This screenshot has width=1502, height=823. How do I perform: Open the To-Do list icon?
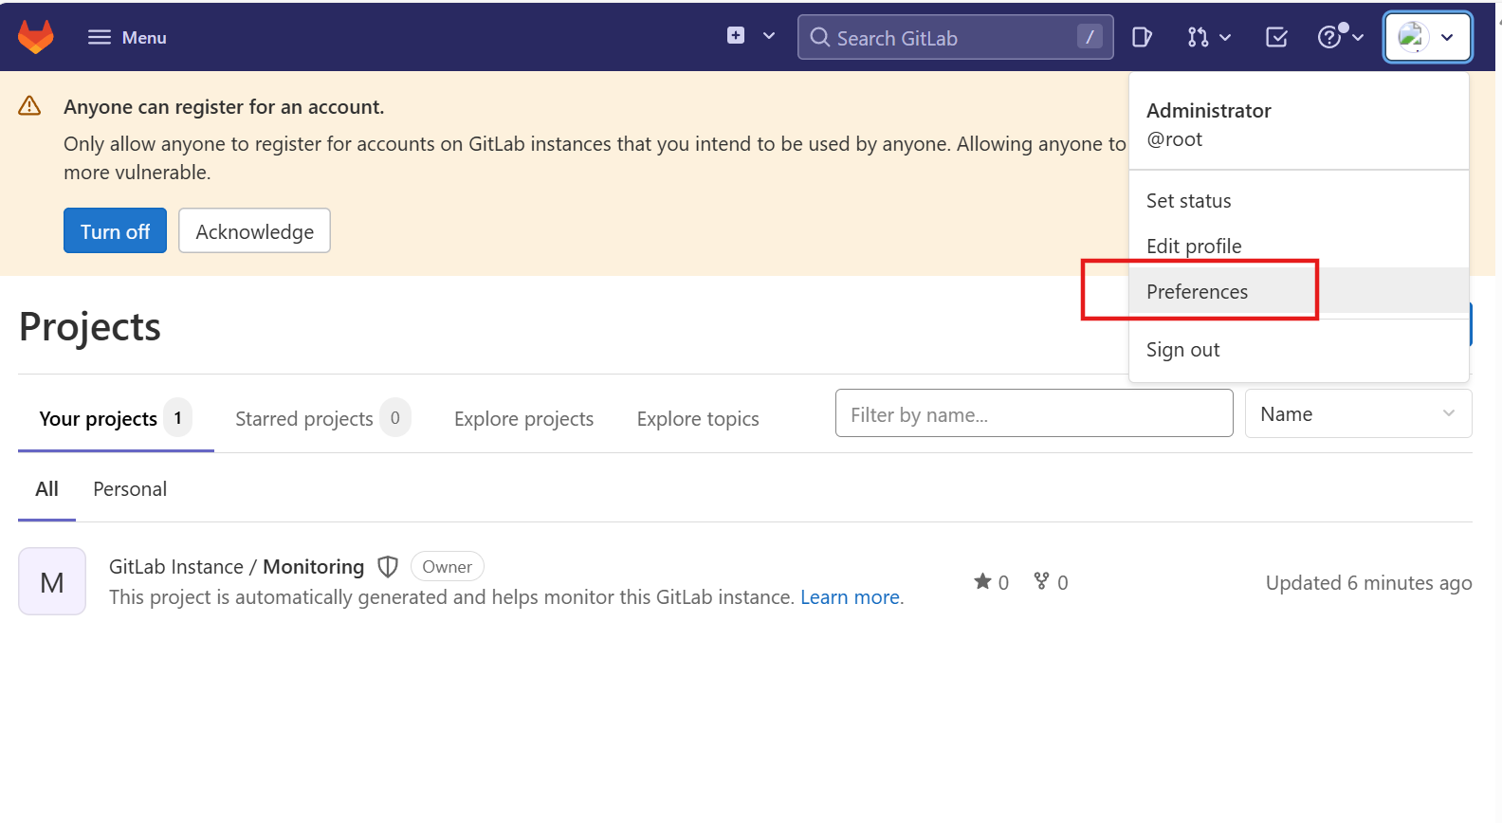point(1276,37)
